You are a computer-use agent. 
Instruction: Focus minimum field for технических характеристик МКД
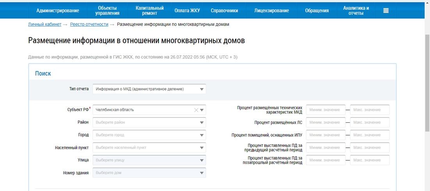click(326, 110)
